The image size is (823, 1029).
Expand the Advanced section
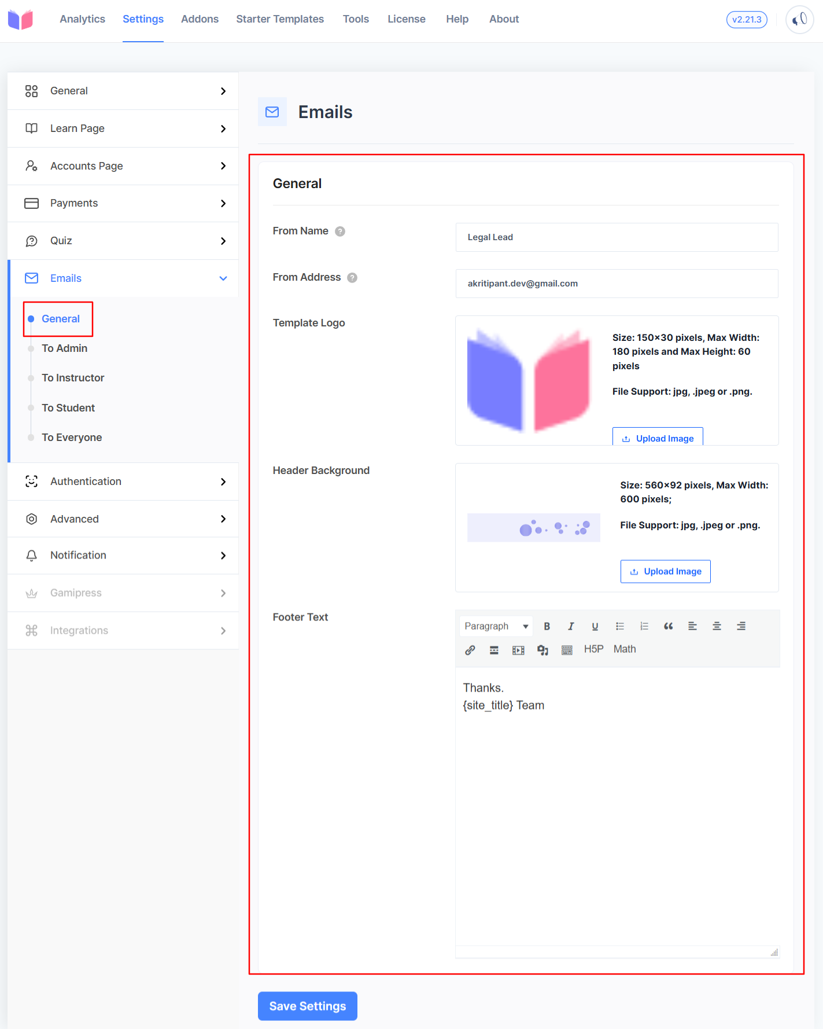point(123,519)
